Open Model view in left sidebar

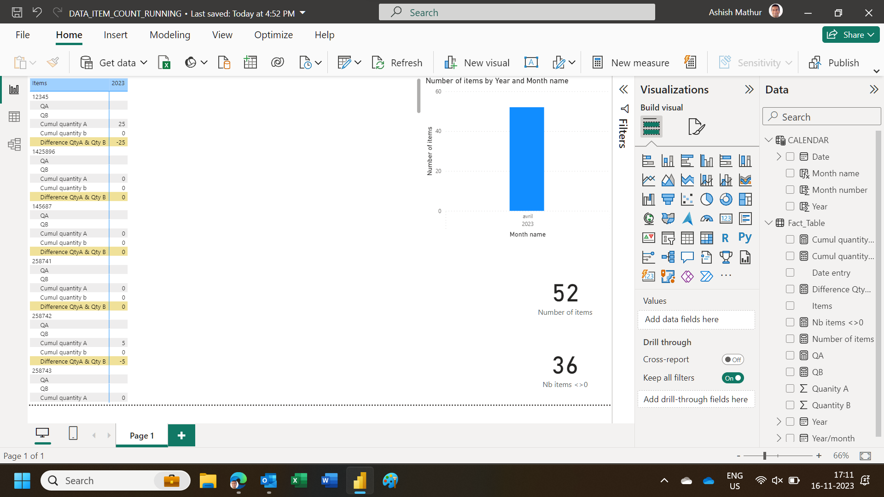(14, 144)
